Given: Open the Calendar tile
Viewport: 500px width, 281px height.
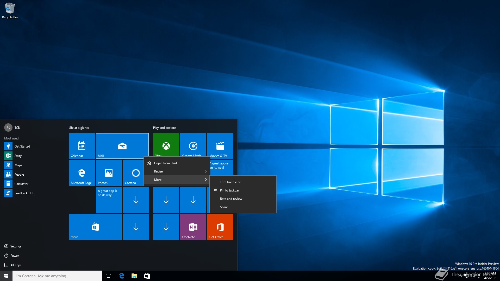Looking at the screenshot, I should pyautogui.click(x=82, y=146).
